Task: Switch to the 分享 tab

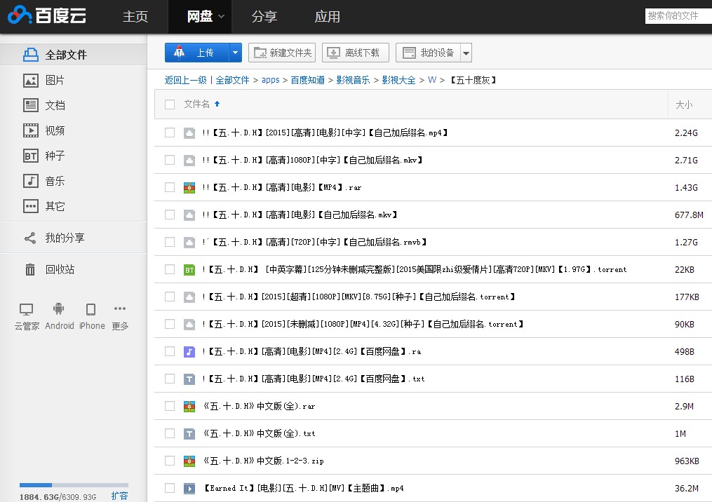Action: click(x=264, y=16)
